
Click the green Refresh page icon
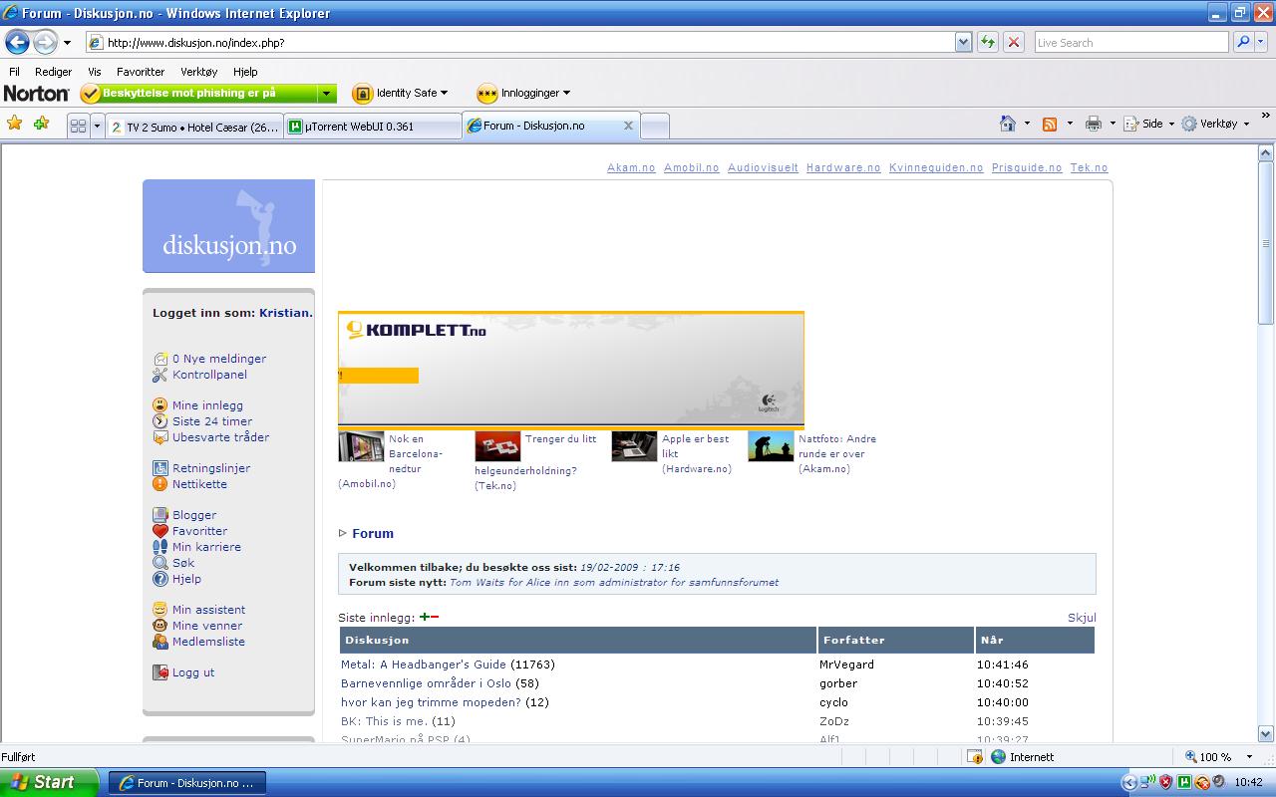[x=988, y=42]
